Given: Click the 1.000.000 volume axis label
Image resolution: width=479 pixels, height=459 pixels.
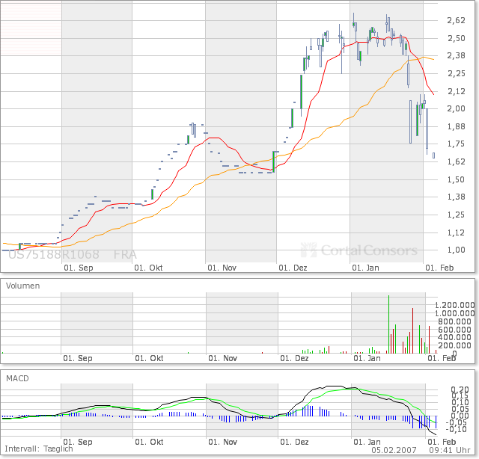Looking at the screenshot, I should 454,313.
